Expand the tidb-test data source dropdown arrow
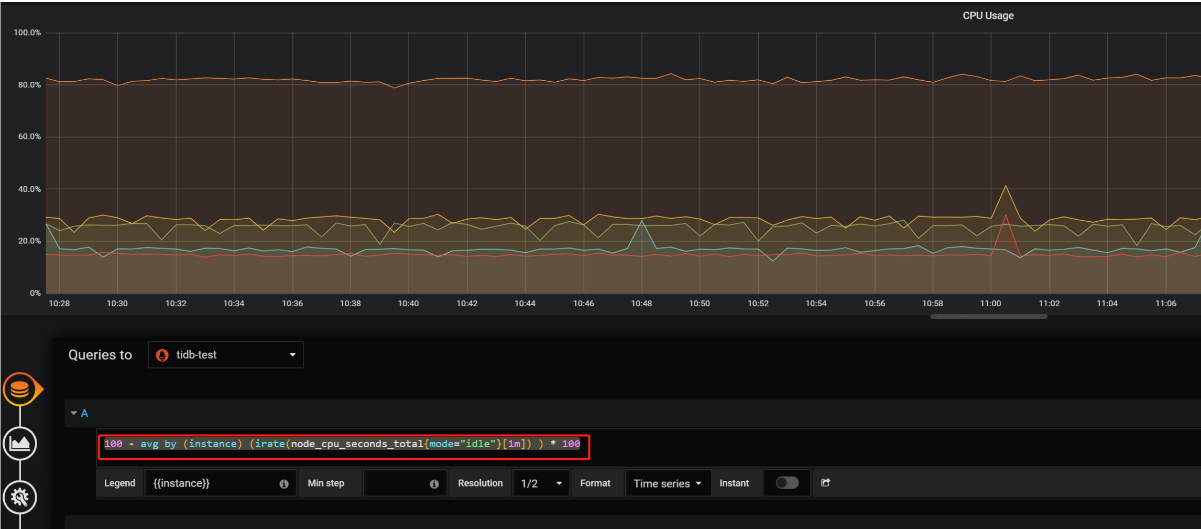Viewport: 1201px width, 529px height. [292, 355]
